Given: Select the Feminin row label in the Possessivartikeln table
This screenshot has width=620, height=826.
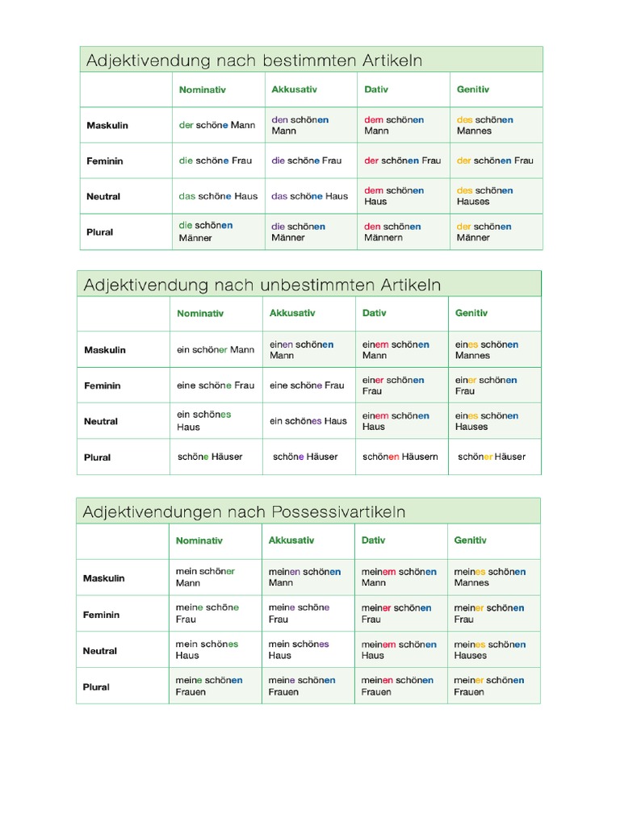Looking at the screenshot, I should coord(101,615).
